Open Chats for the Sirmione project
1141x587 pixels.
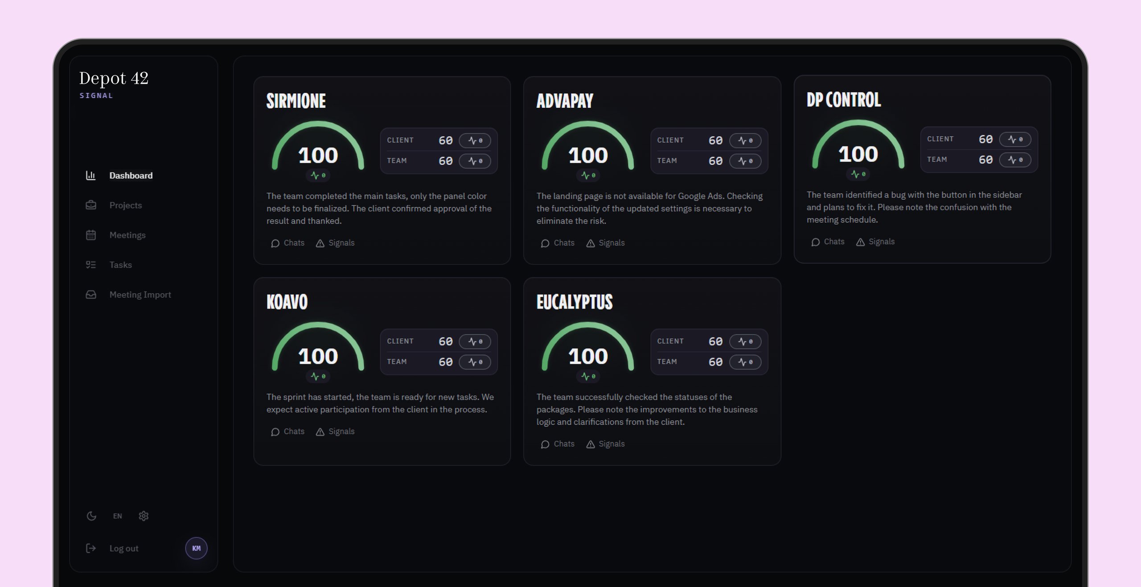coord(287,243)
